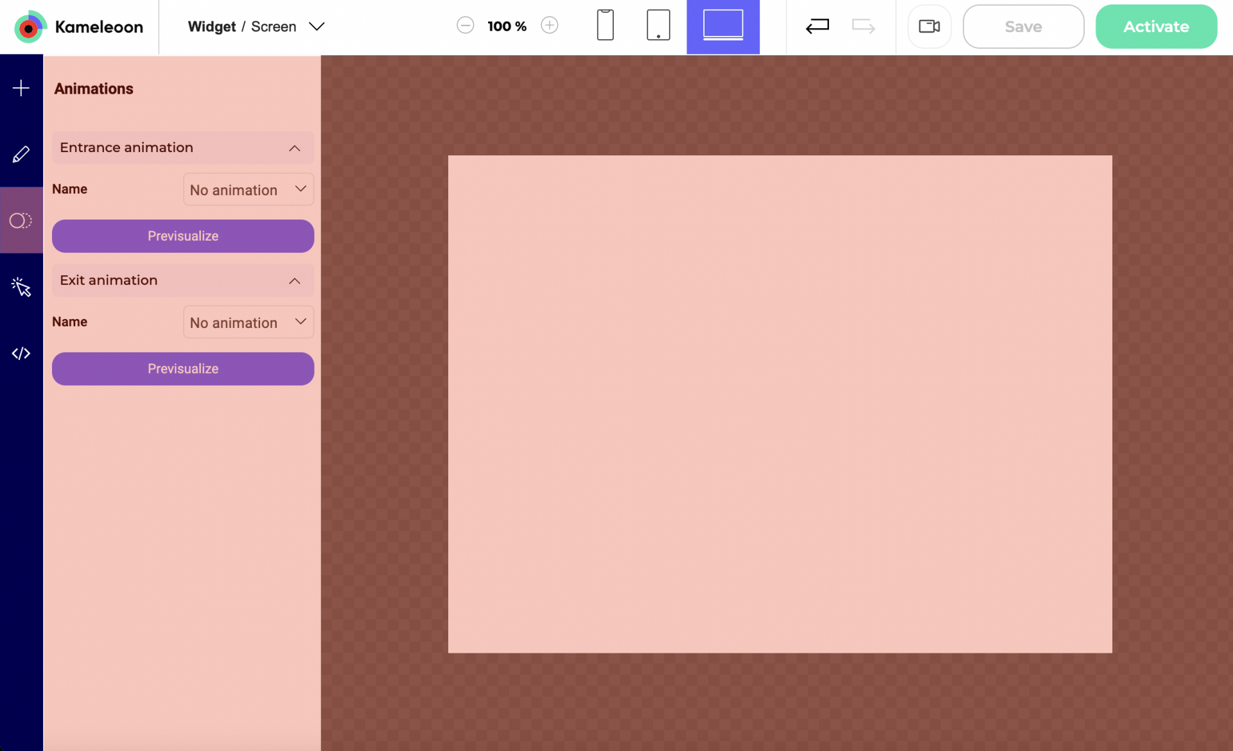1233x751 pixels.
Task: Click the plus add-element sidebar icon
Action: click(21, 88)
